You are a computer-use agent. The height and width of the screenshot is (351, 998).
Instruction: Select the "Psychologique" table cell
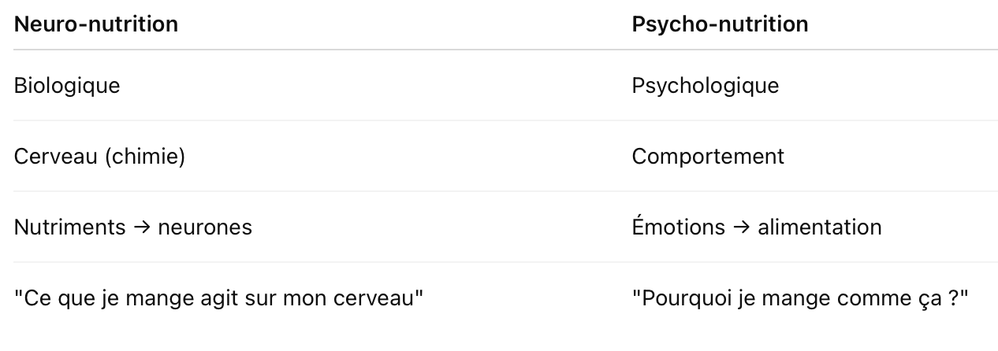705,85
